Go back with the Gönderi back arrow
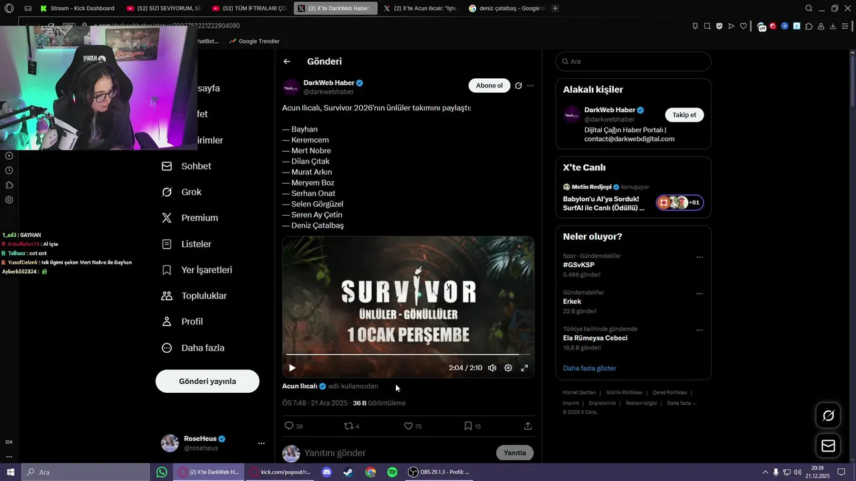 pyautogui.click(x=287, y=61)
